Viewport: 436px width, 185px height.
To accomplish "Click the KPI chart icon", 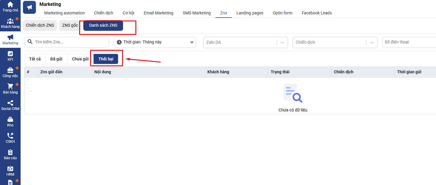I will 10,54.
